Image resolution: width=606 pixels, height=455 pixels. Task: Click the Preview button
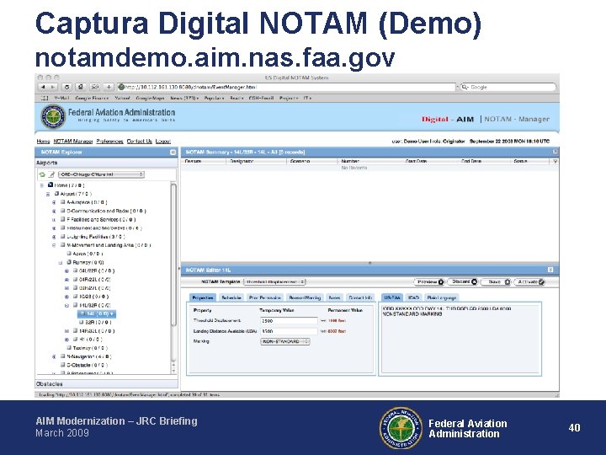(x=429, y=282)
